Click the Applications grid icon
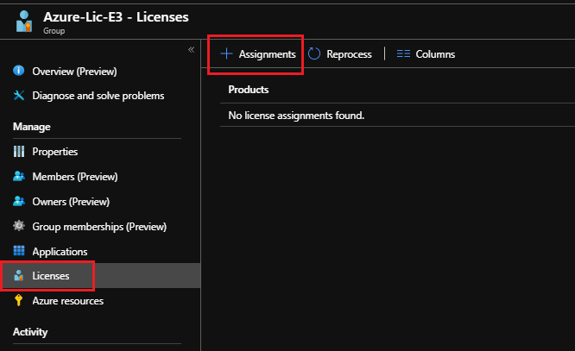The image size is (575, 351). (18, 251)
